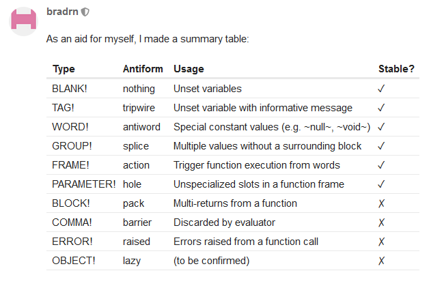Click the checkmark in the TAG! row
444x288 pixels.
click(x=381, y=108)
